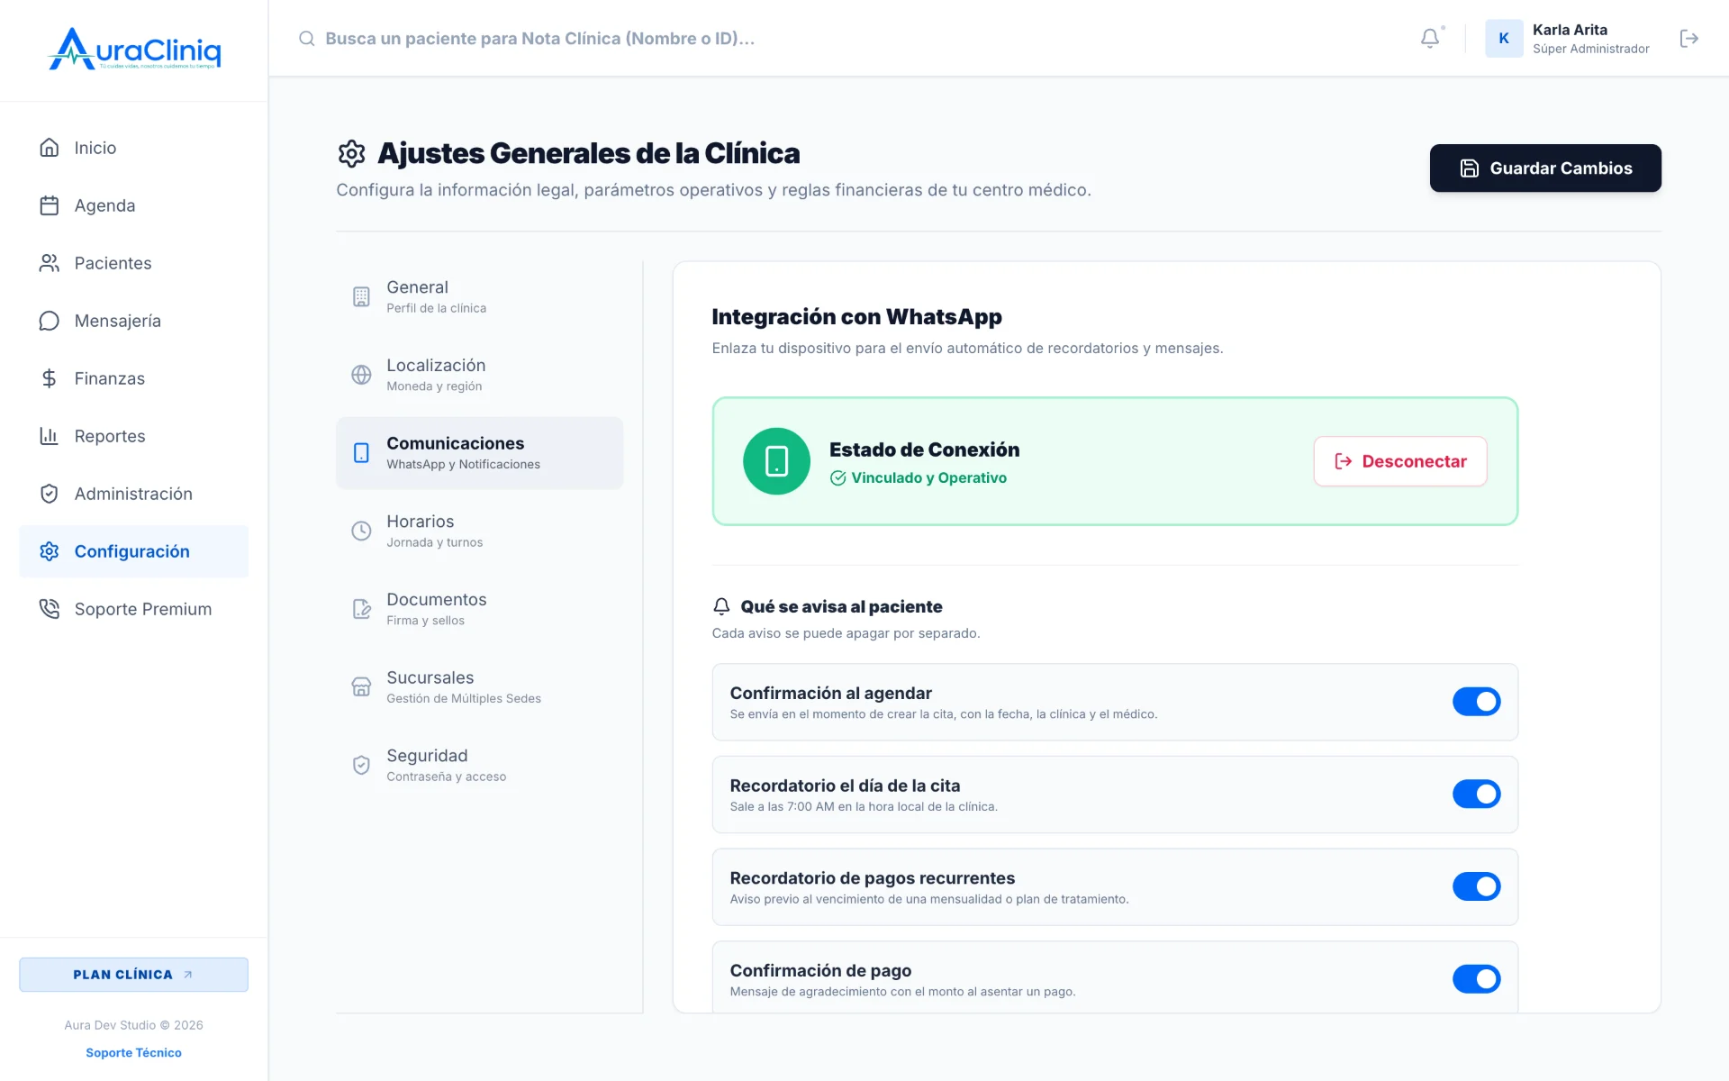Click the Qué se avisa al paciente heading
The height and width of the screenshot is (1081, 1729).
(x=841, y=606)
